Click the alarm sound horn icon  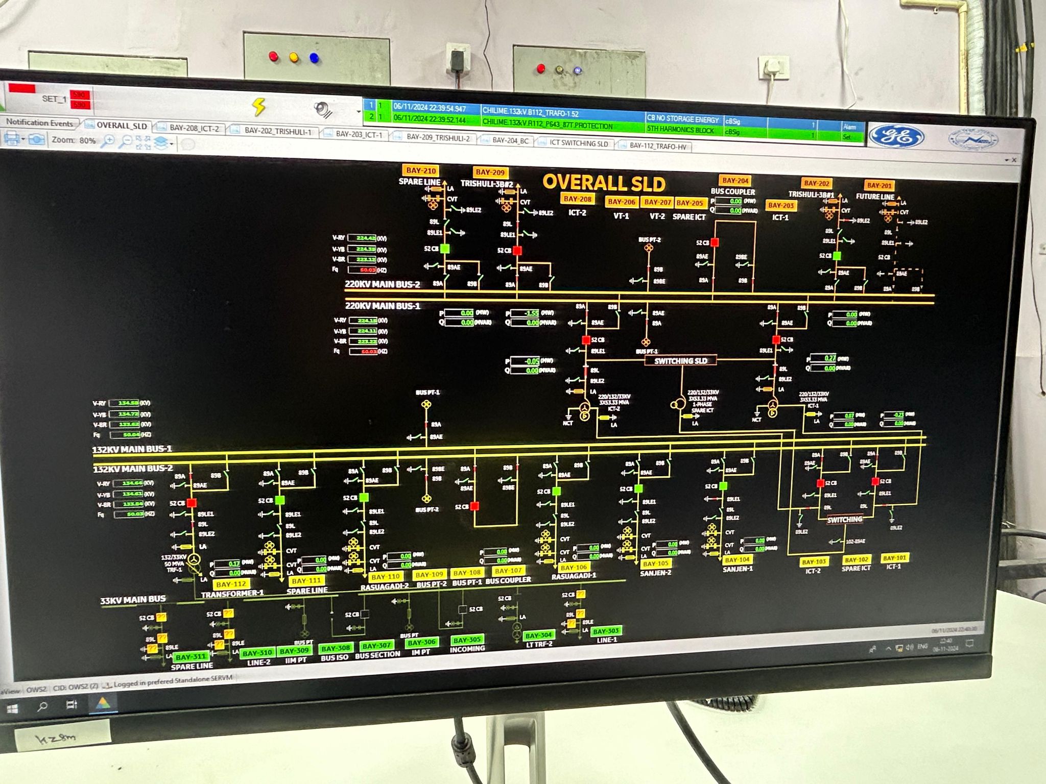click(323, 109)
